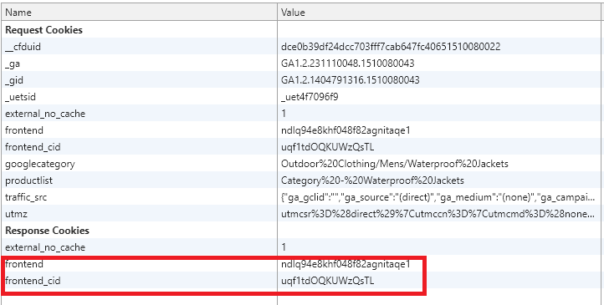Click the Outdoor%20Clothing/Mens/Waterproof%20Jackets value

pos(395,164)
